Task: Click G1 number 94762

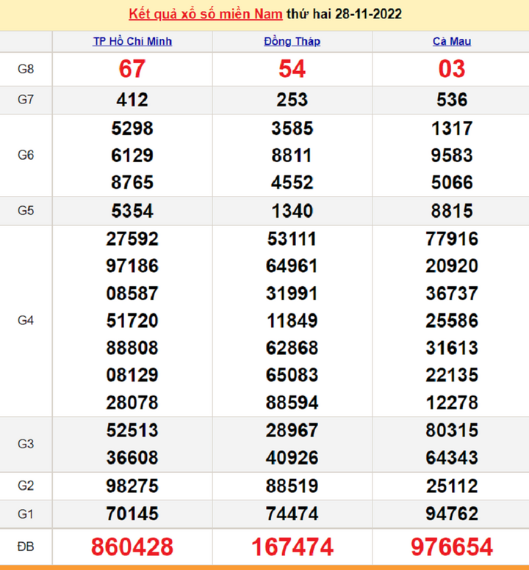Action: (452, 514)
